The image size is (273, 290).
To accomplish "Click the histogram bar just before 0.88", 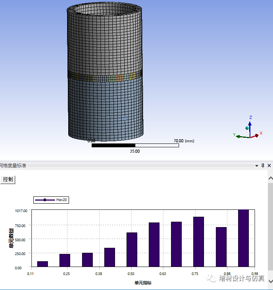I will pyautogui.click(x=221, y=247).
